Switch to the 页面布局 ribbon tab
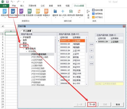Viewport: 127px width, 109px height. pos(32,6)
